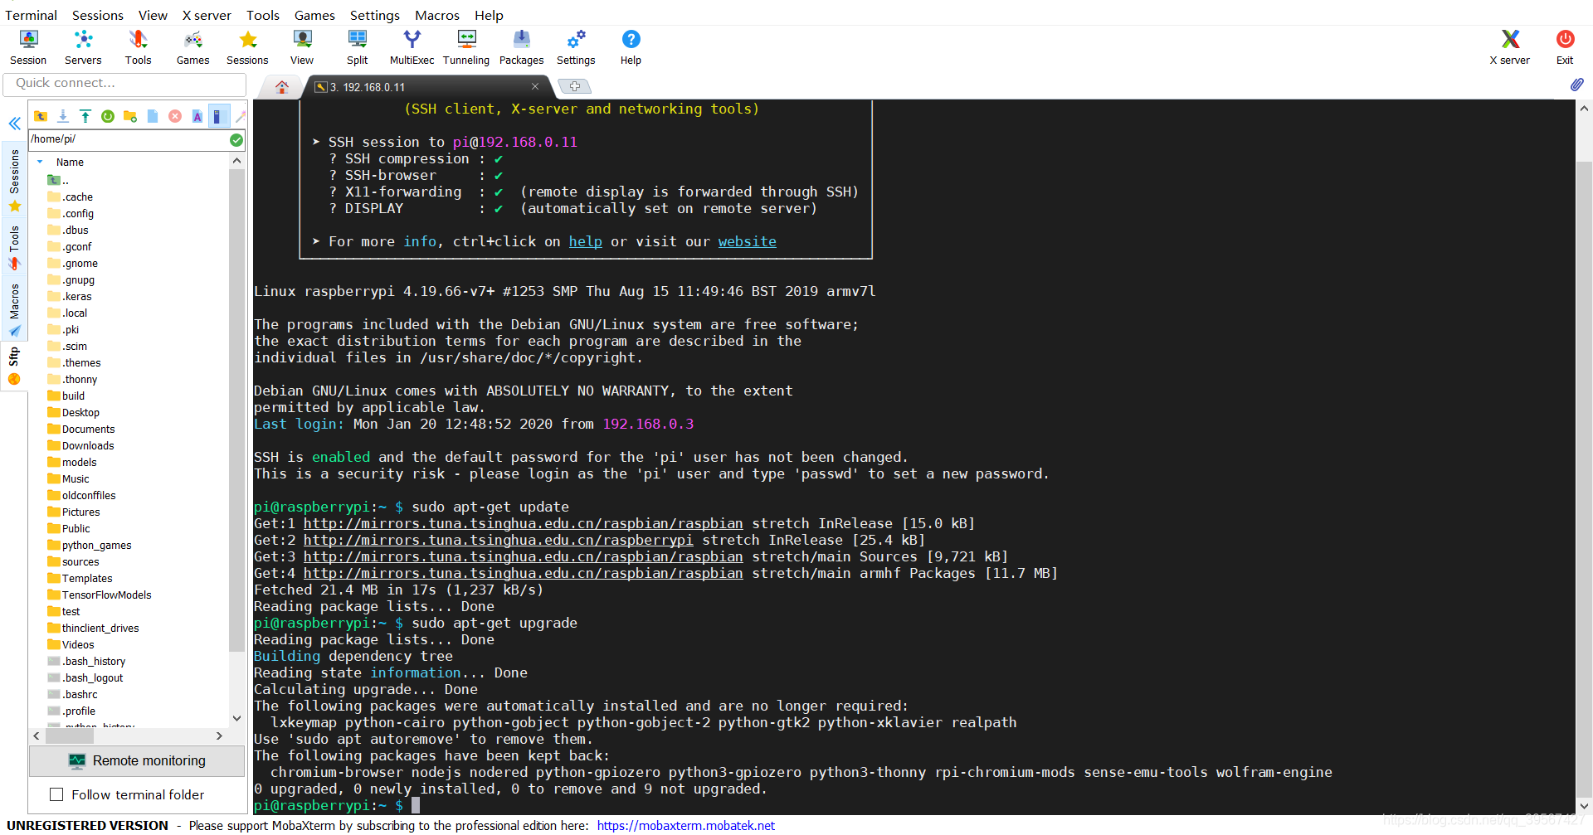Screen dimensions: 1593x835
Task: Toggle the Follow terminal folder checkbox
Action: coord(56,794)
